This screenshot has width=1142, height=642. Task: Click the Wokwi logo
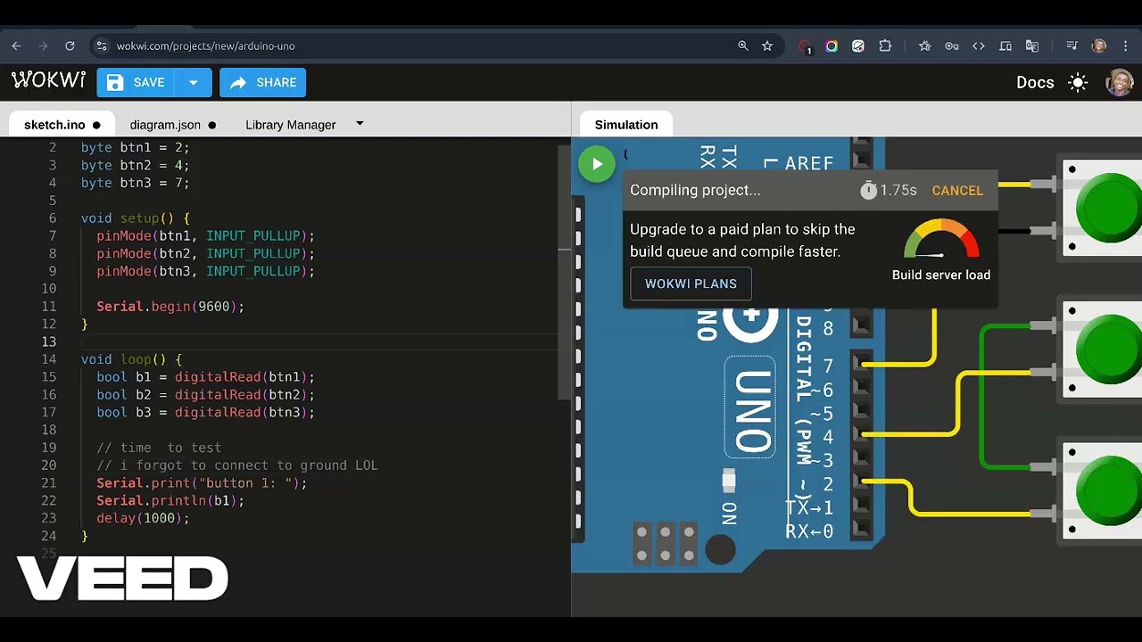click(x=48, y=81)
